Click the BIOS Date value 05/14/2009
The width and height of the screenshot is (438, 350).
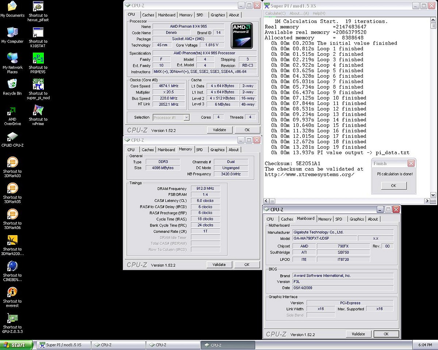point(343,288)
